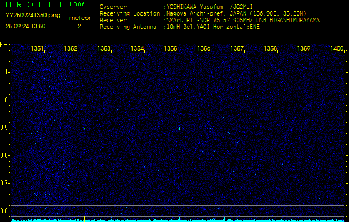Screen dimensions: 349x222
Task: Click the Receiving Location Nagoya text line
Action: tap(203, 13)
